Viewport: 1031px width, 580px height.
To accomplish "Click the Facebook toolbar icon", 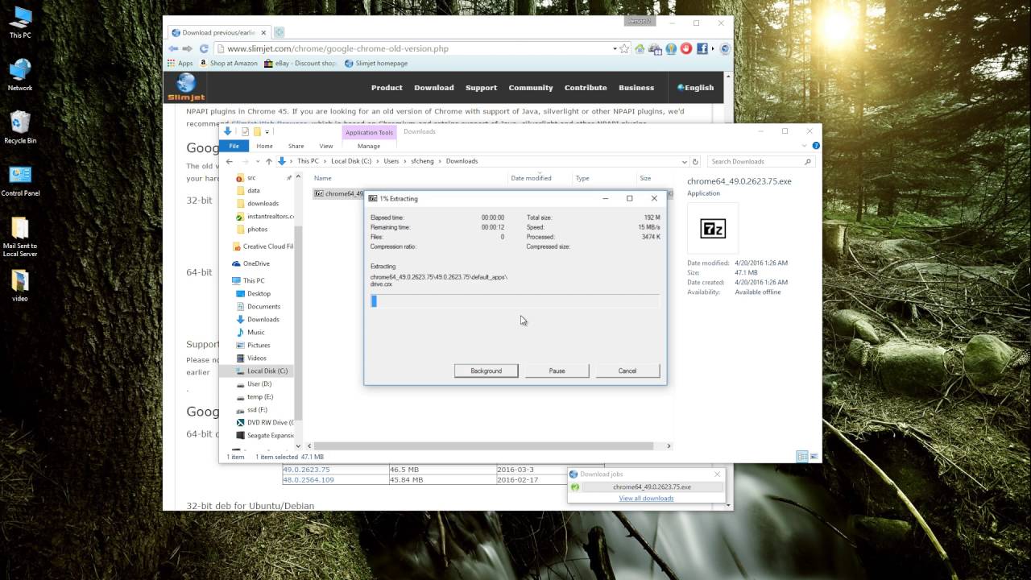I will pyautogui.click(x=702, y=48).
